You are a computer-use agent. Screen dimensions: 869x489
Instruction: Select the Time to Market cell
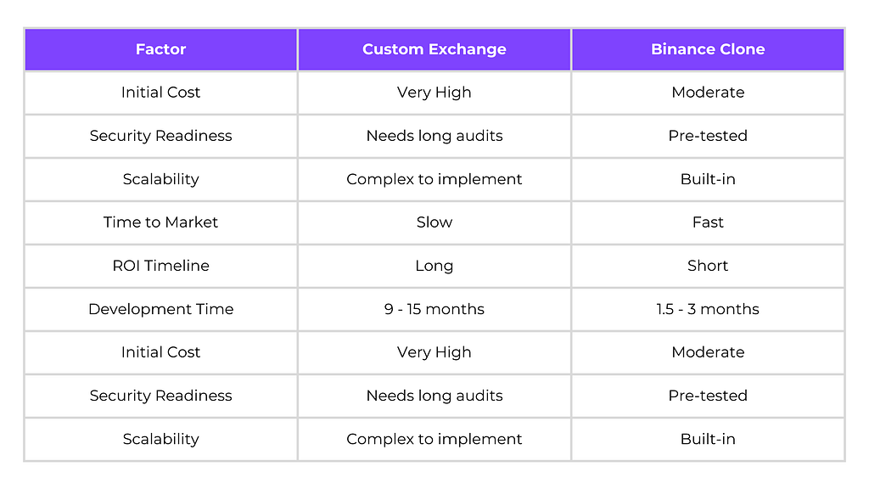click(160, 222)
